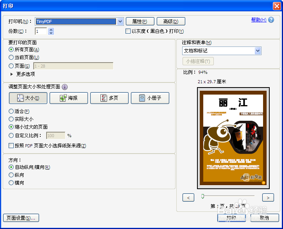Image resolution: width=283 pixels, height=229 pixels.
Task: Open printer 属性 properties
Action: coord(140,21)
